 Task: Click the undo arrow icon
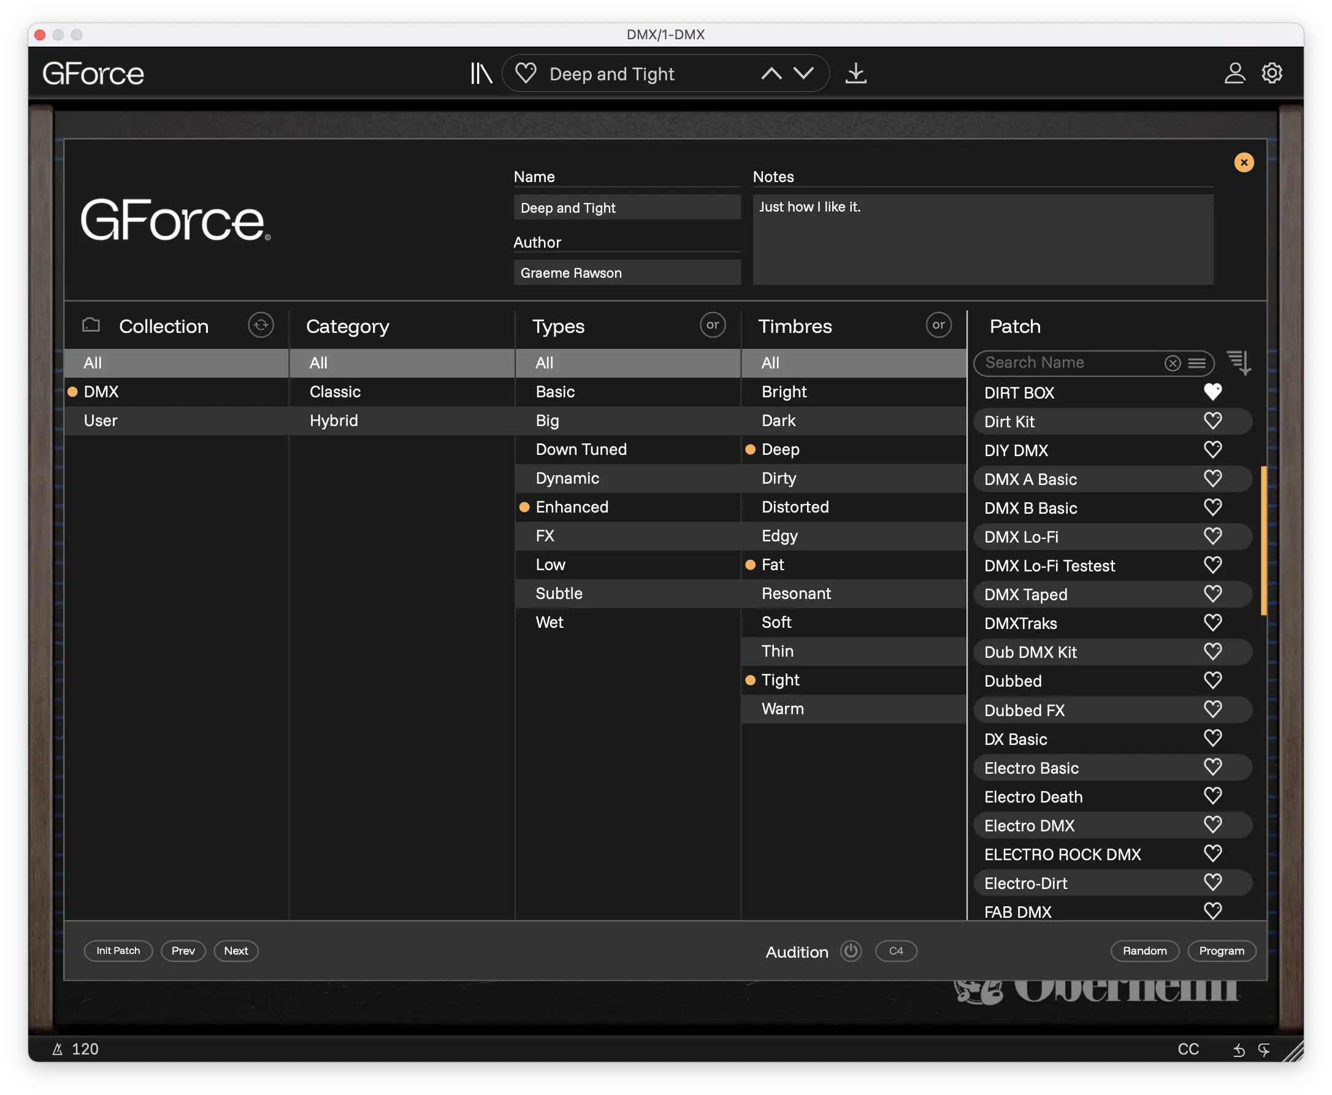(x=1239, y=1050)
